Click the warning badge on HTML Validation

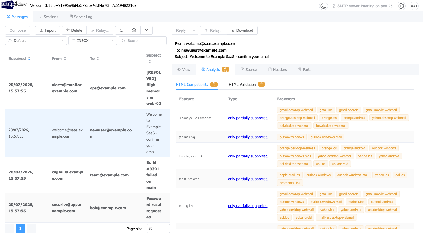(x=261, y=85)
